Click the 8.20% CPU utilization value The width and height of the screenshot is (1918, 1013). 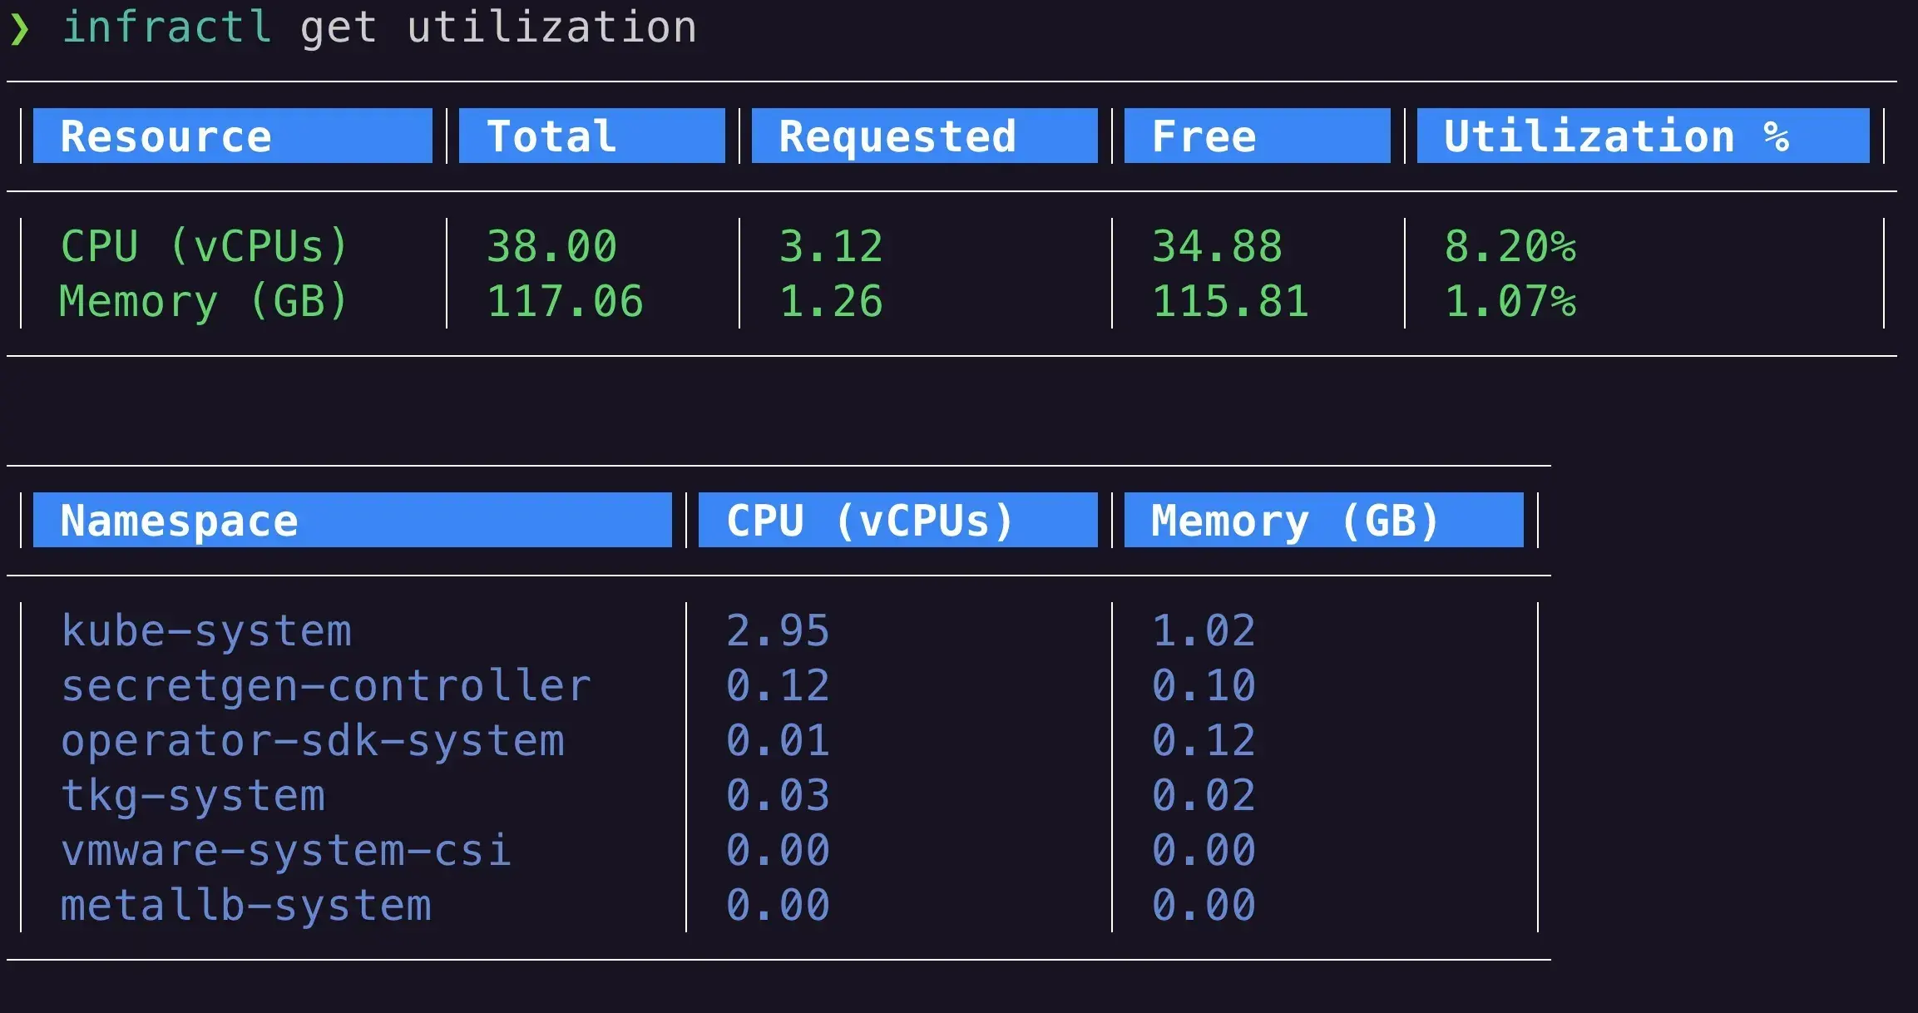[x=1511, y=245]
